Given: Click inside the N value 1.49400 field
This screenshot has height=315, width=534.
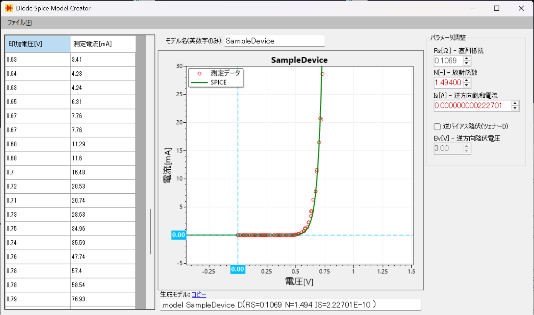Looking at the screenshot, I should pyautogui.click(x=448, y=83).
